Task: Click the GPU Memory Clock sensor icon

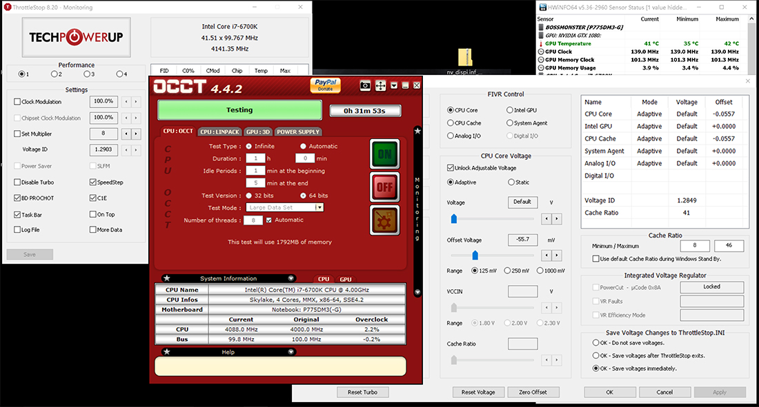Action: pos(541,60)
